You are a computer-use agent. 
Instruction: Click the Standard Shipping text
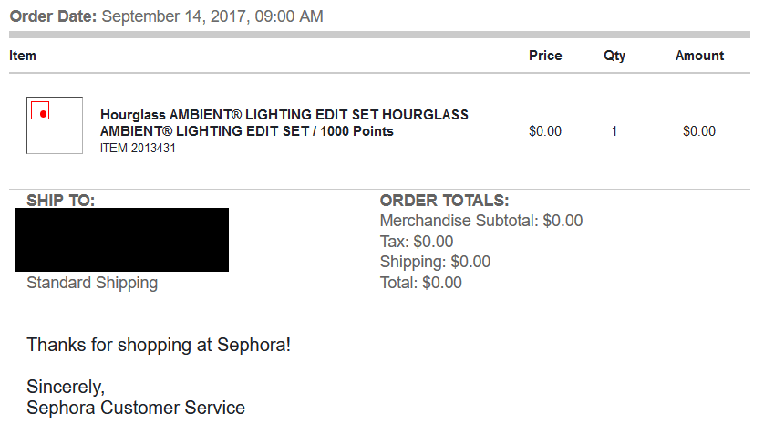pos(92,283)
